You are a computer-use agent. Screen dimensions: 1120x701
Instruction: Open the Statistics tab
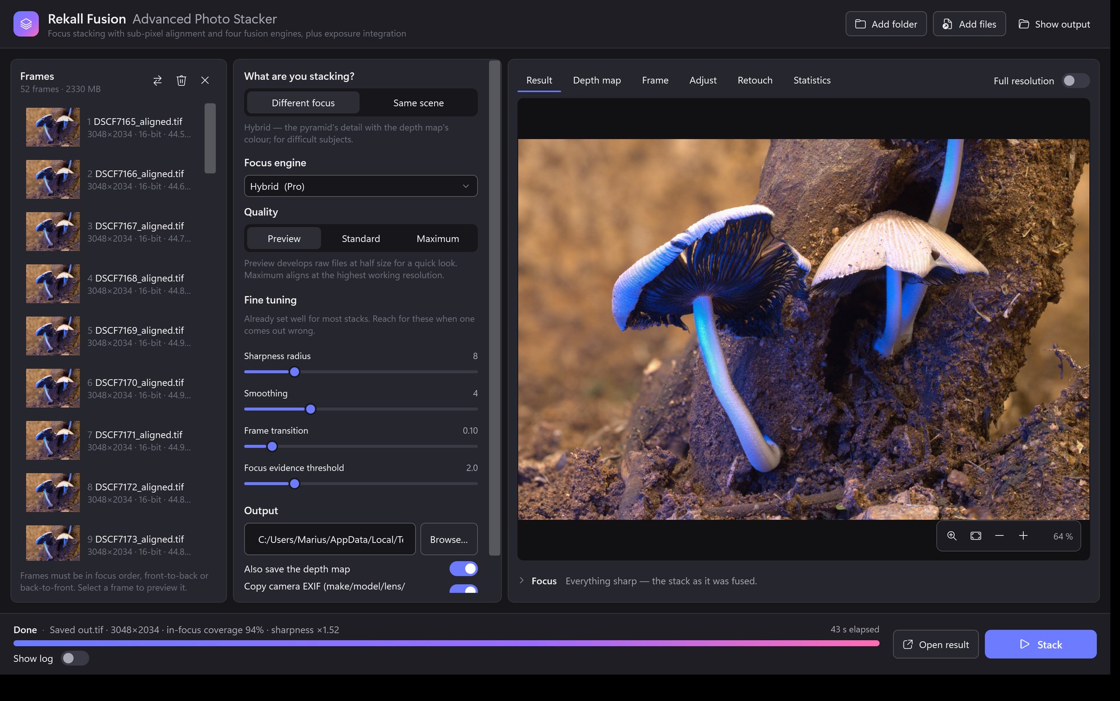(812, 81)
